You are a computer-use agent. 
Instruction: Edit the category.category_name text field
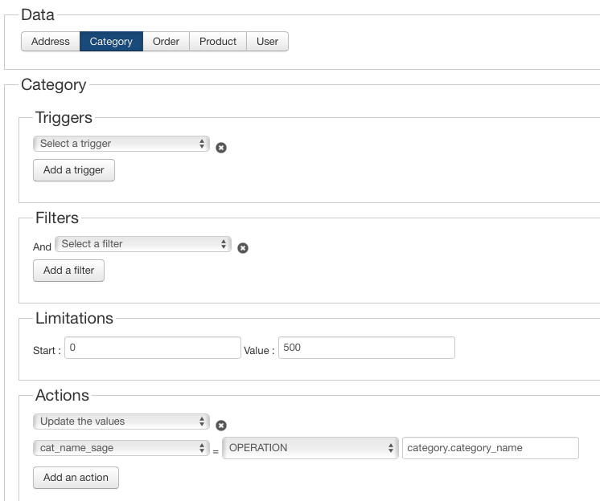pos(490,448)
